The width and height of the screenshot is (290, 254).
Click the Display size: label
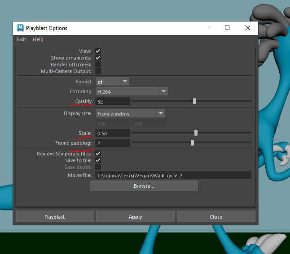78,113
